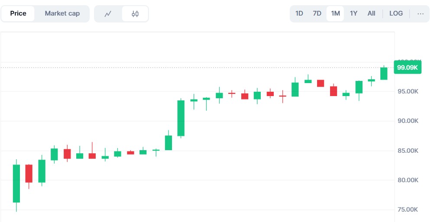431x222 pixels.
Task: Open the three-dot more options menu
Action: [420, 13]
